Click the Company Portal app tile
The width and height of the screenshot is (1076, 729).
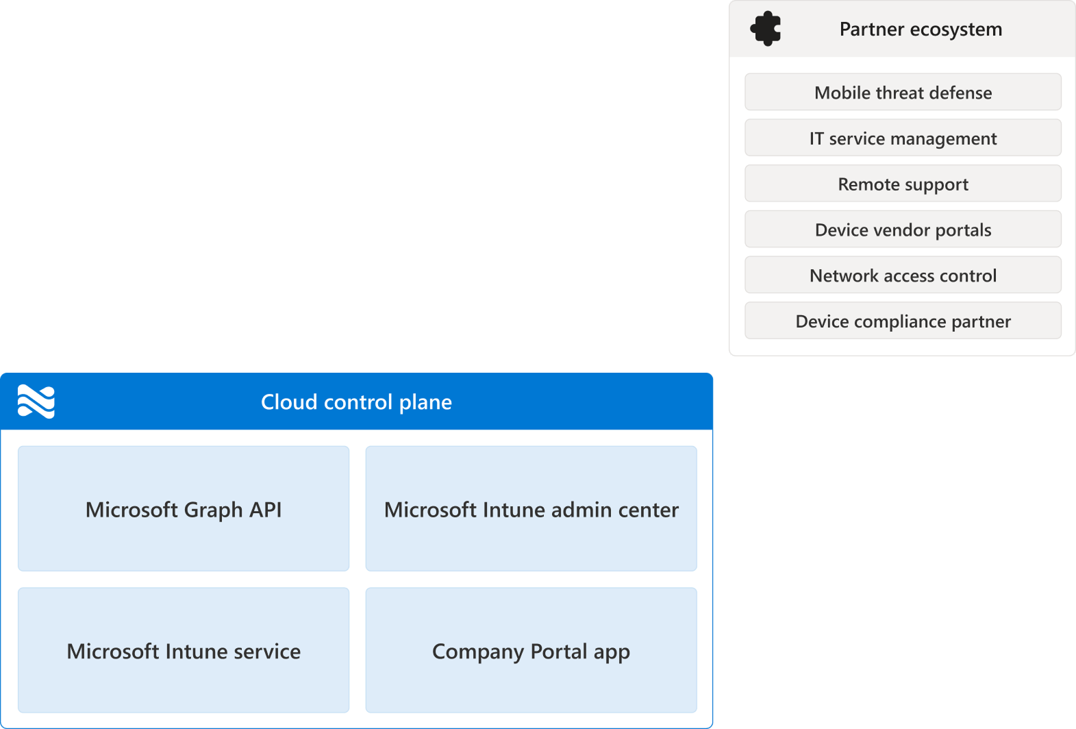pyautogui.click(x=531, y=650)
